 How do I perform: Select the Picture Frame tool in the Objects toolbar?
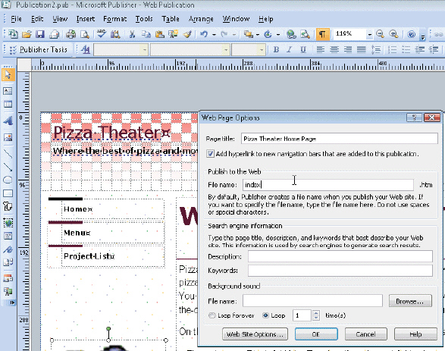pyautogui.click(x=8, y=138)
